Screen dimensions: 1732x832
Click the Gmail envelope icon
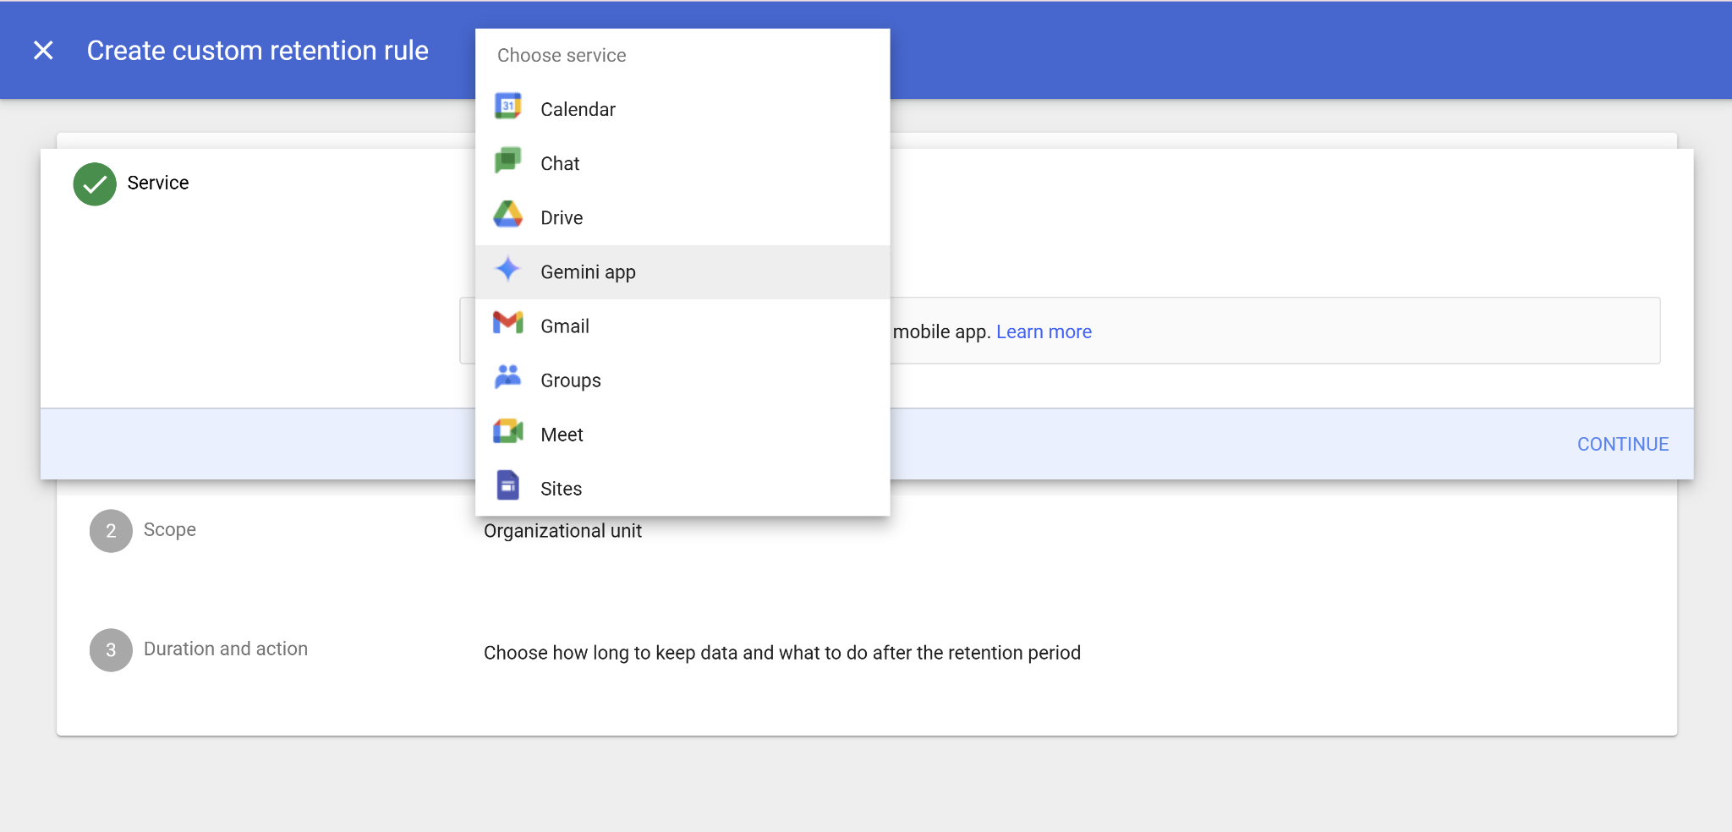(507, 323)
